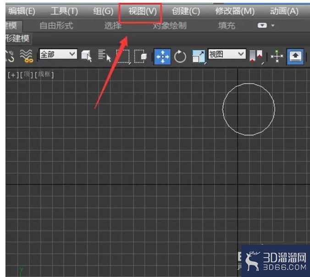The image size is (310, 277).
Task: Click the viewport 线框 shading label
Action: (44, 75)
